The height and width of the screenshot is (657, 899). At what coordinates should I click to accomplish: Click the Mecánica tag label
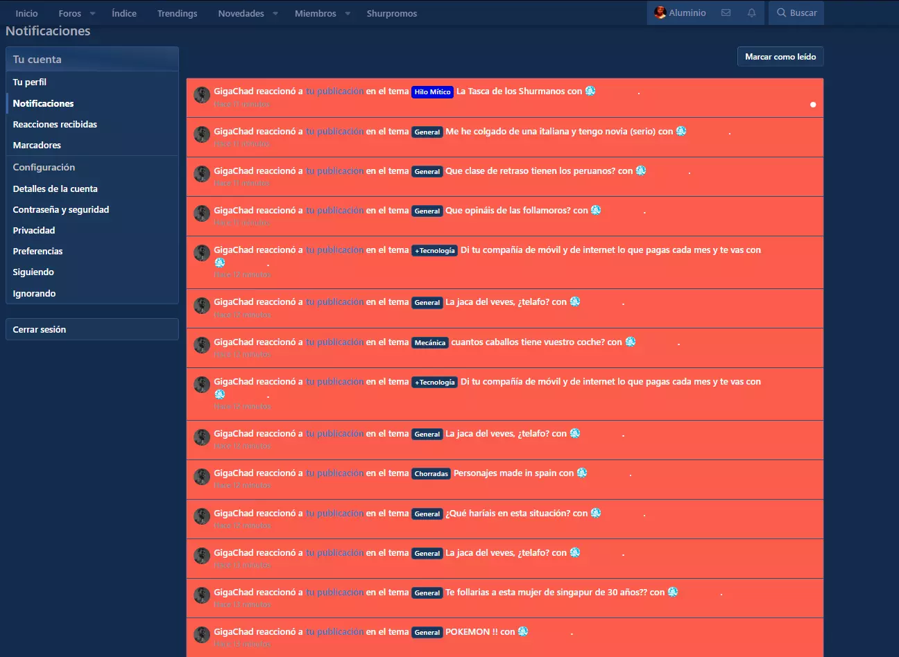pos(430,342)
